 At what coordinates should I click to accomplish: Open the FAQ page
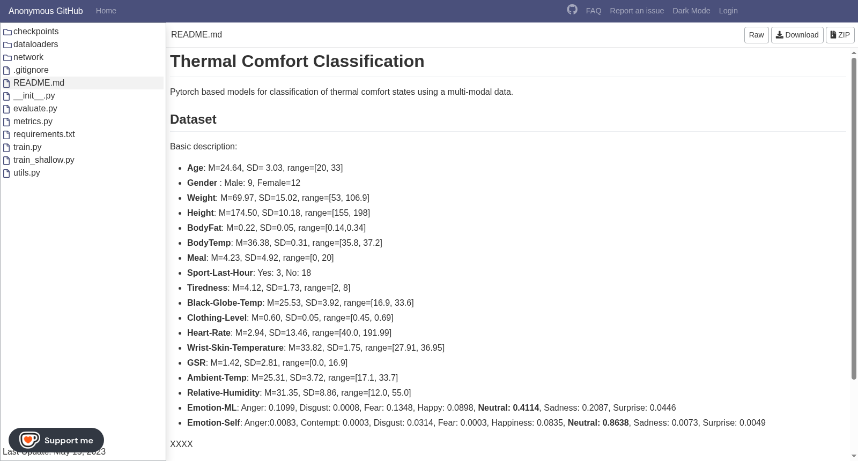click(594, 11)
